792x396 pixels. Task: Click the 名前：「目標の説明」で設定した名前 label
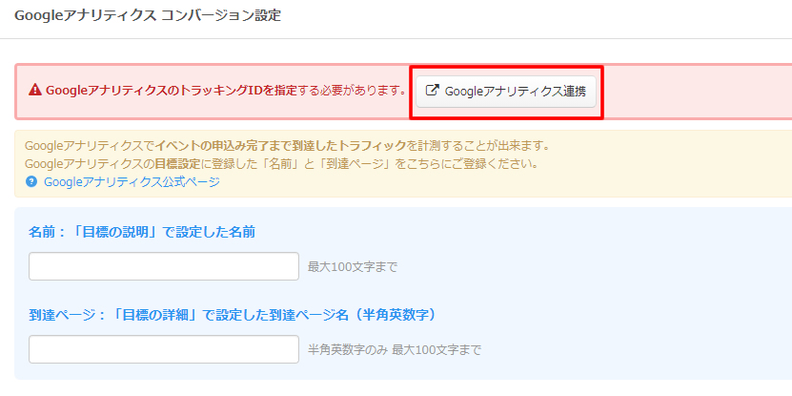click(x=142, y=232)
